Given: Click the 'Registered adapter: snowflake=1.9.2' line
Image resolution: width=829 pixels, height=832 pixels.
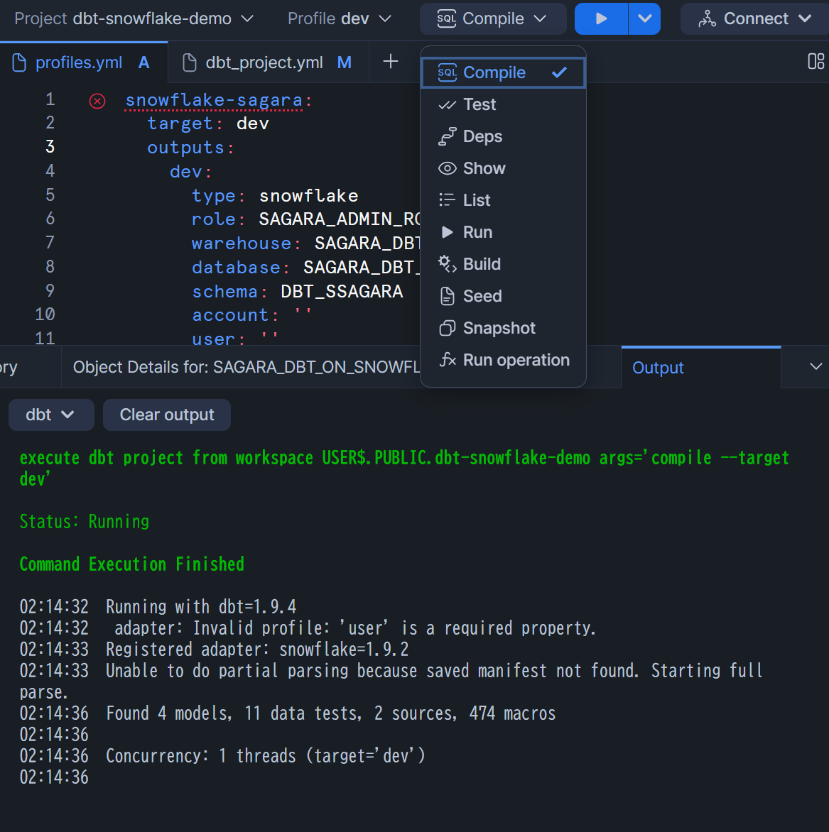Looking at the screenshot, I should pos(214,650).
